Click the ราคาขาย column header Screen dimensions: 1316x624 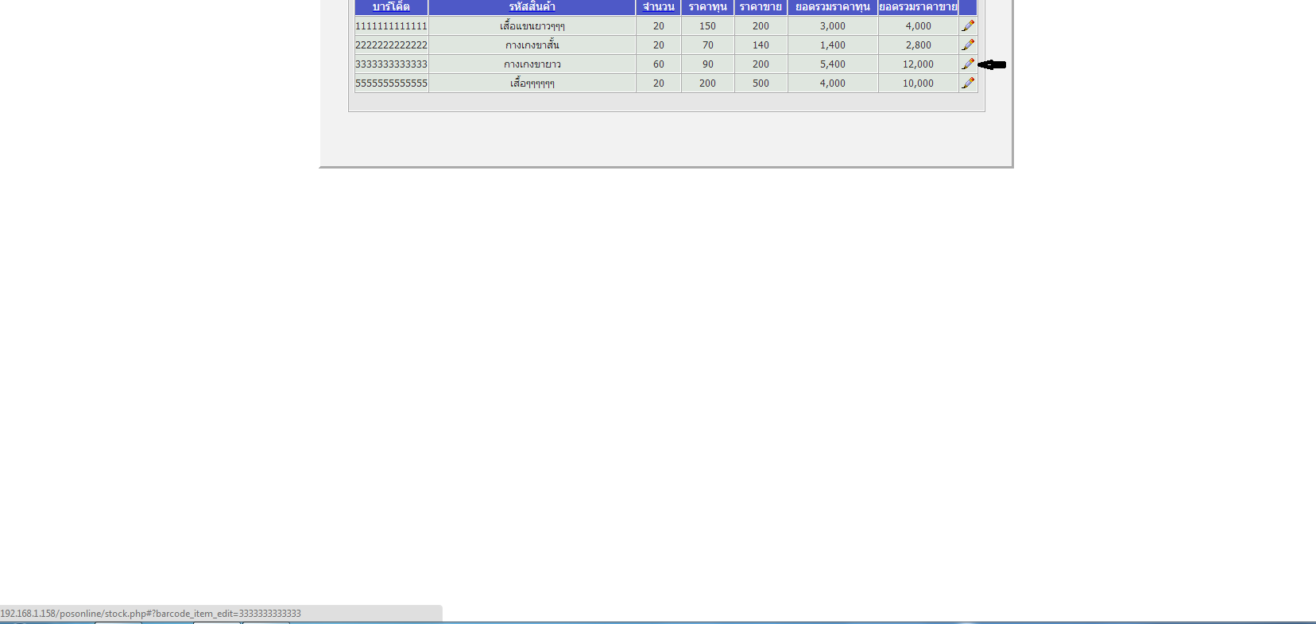click(x=761, y=7)
